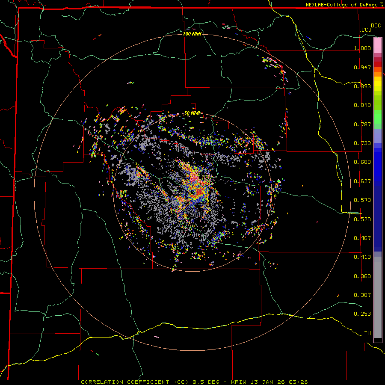Pick the large gray color bar segment
The height and width of the screenshot is (385, 385).
[378, 297]
